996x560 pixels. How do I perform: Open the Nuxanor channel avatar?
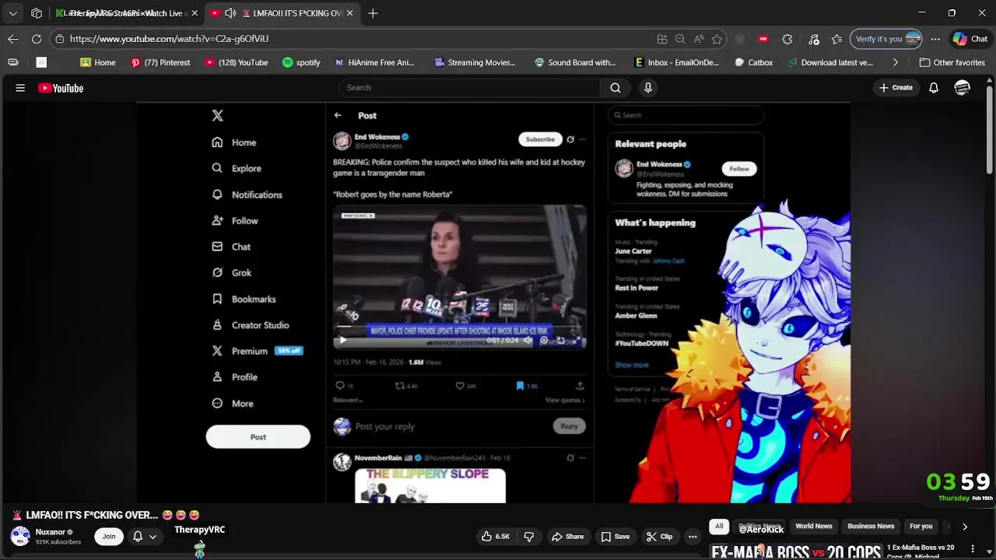pyautogui.click(x=20, y=536)
